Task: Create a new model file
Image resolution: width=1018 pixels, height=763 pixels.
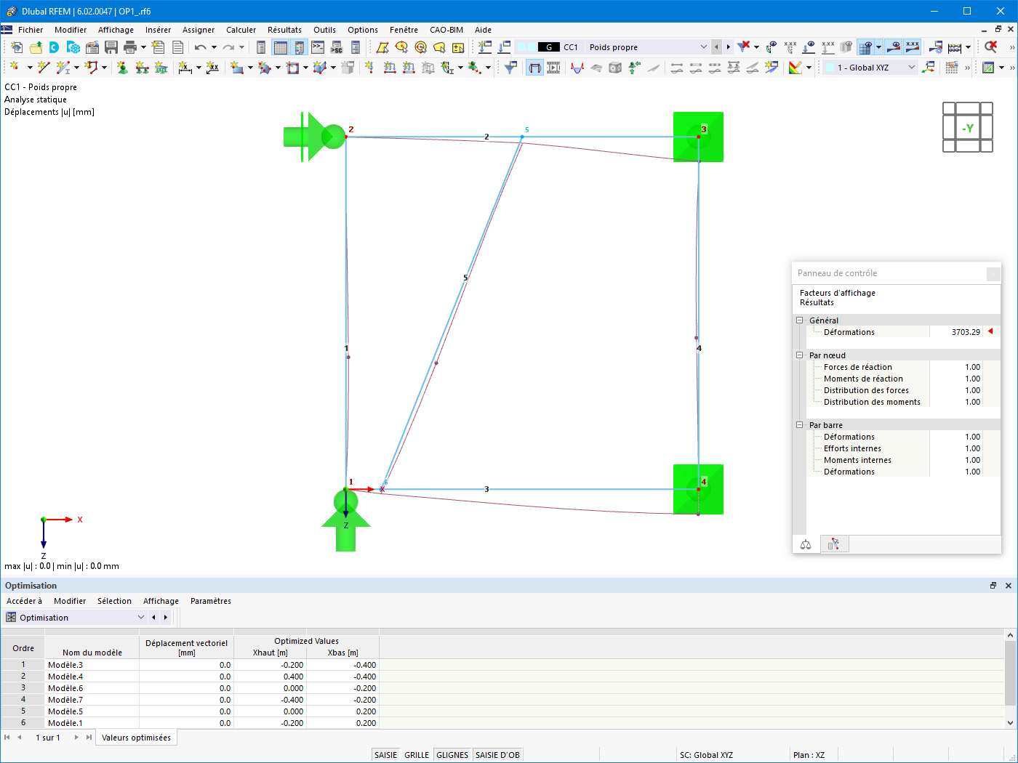Action: click(x=16, y=47)
